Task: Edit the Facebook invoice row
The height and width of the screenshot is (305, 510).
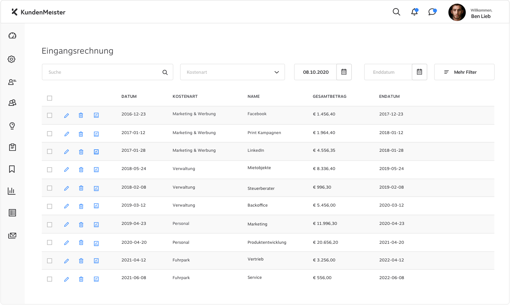Action: tap(67, 115)
